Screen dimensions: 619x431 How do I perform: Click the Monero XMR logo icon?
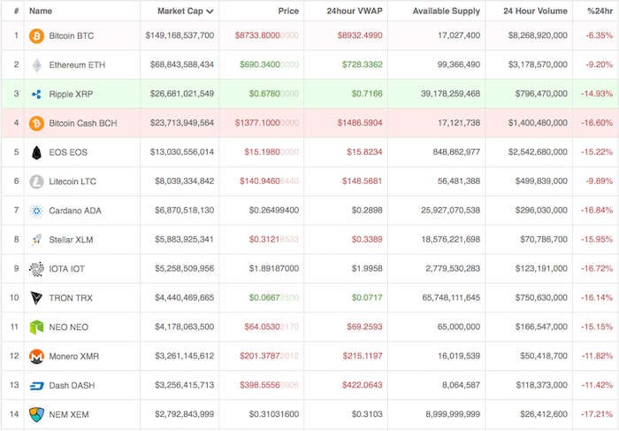[x=36, y=357]
